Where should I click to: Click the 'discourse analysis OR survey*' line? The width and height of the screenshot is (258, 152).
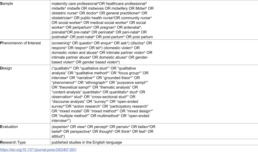(95, 102)
